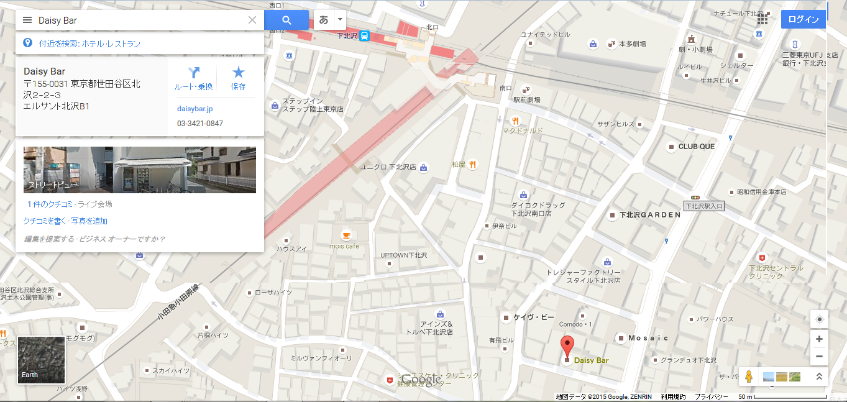Image resolution: width=847 pixels, height=402 pixels.
Task: Click the ステップイン place marker
Action: [x=275, y=104]
